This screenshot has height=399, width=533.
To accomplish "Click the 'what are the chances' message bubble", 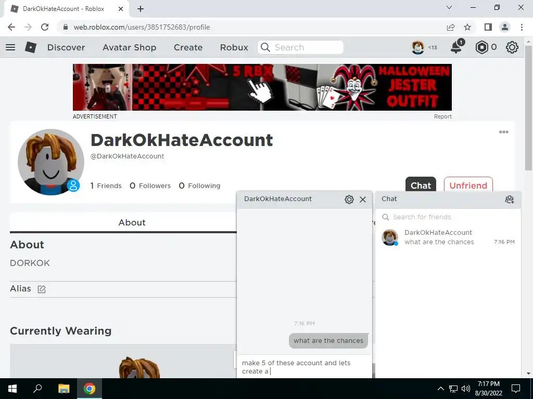I will (x=328, y=341).
